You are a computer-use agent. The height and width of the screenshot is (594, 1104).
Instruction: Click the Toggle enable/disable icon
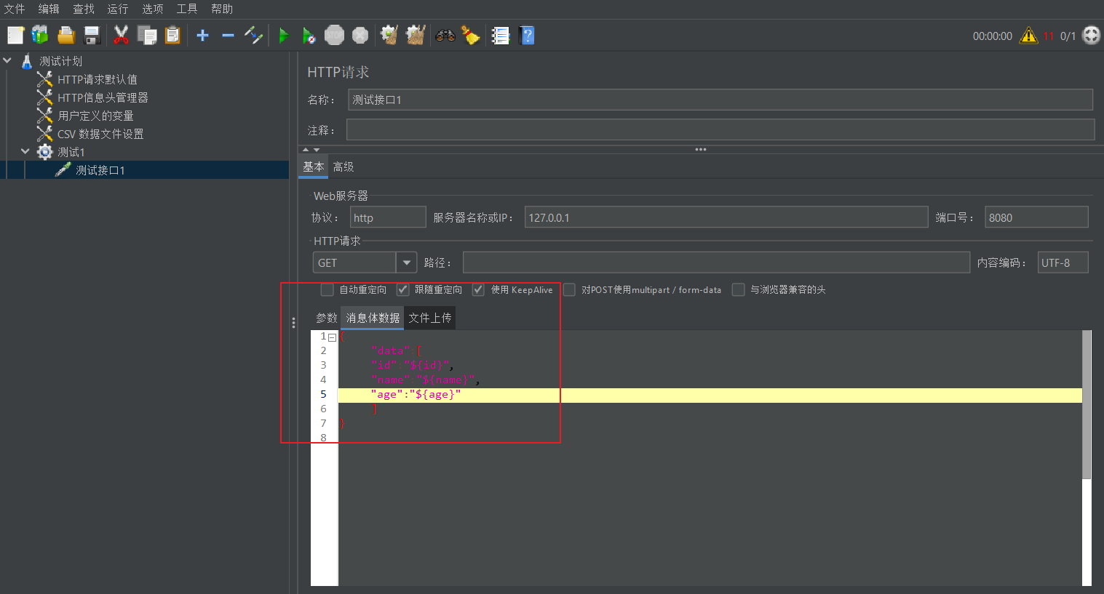[253, 35]
